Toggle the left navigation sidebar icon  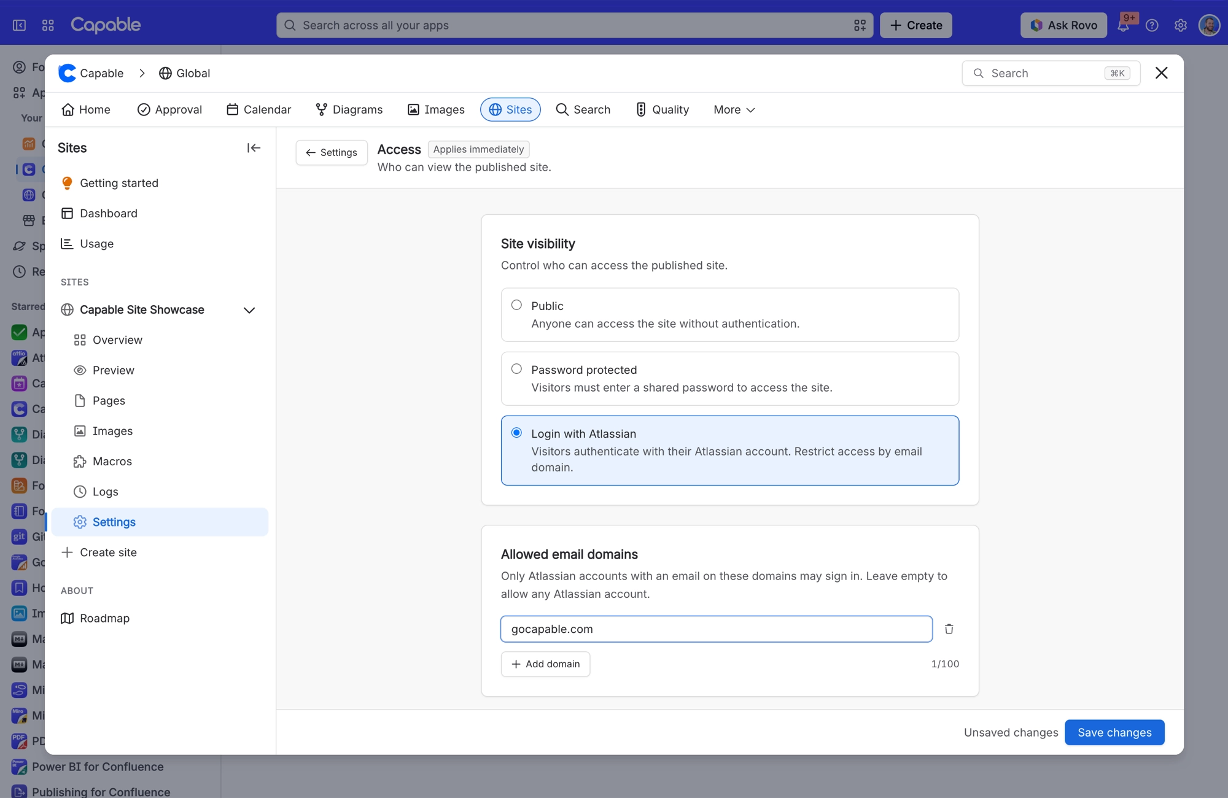click(x=20, y=25)
